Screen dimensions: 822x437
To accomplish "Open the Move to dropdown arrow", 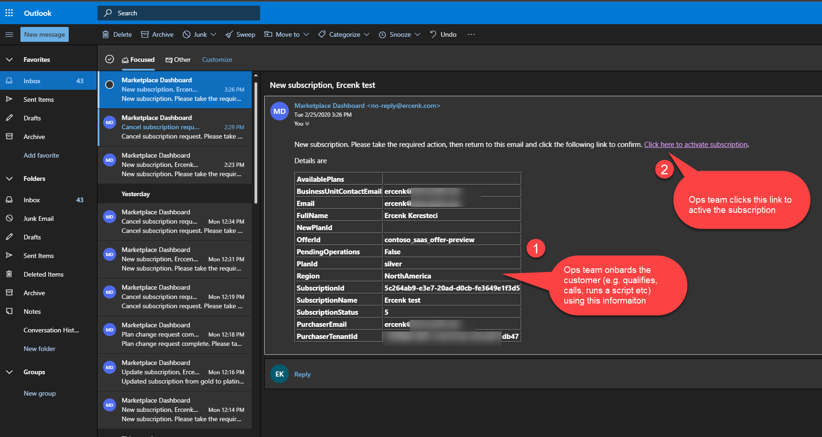I will pyautogui.click(x=306, y=34).
